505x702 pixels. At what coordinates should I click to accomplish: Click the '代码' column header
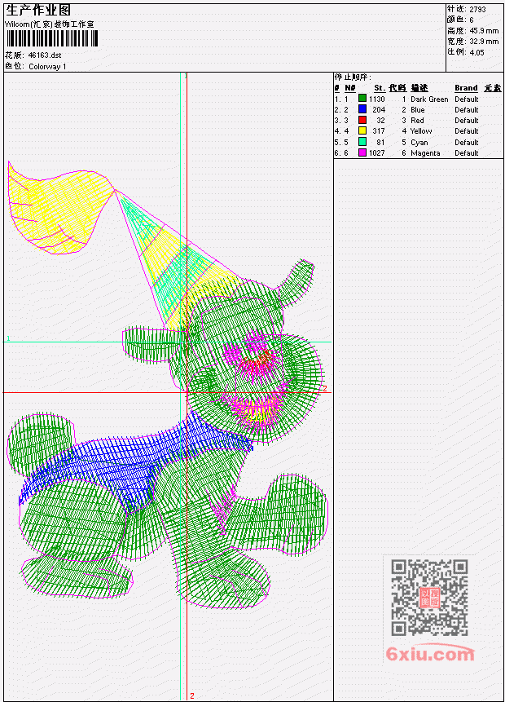397,88
